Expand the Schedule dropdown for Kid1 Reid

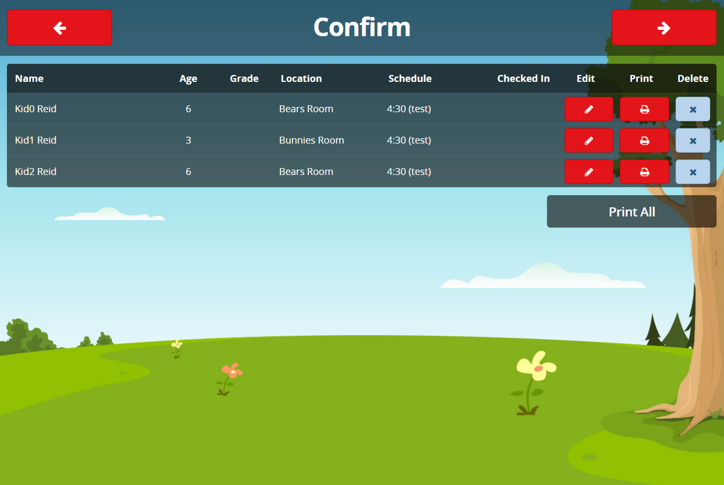click(x=409, y=140)
